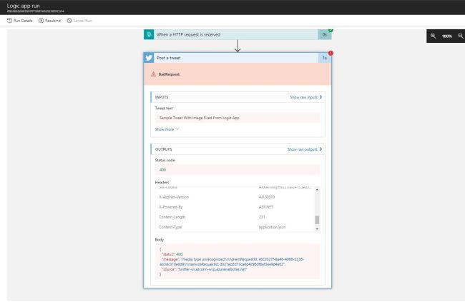Select the Content-Length header row
The image size is (465, 302).
tap(235, 217)
